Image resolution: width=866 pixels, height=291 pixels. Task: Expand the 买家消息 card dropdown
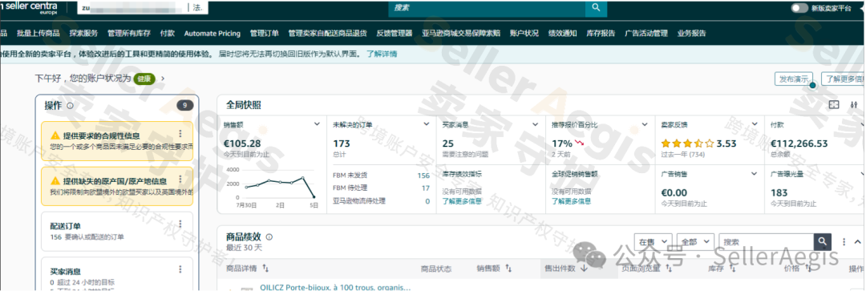pyautogui.click(x=535, y=124)
